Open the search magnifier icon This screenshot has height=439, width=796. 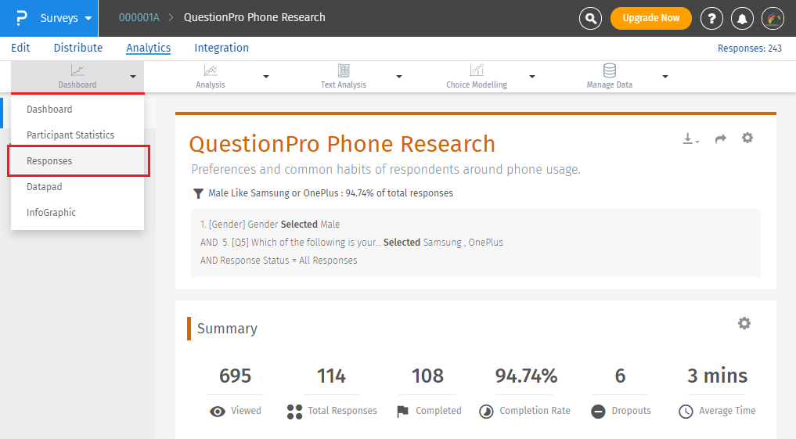click(590, 18)
